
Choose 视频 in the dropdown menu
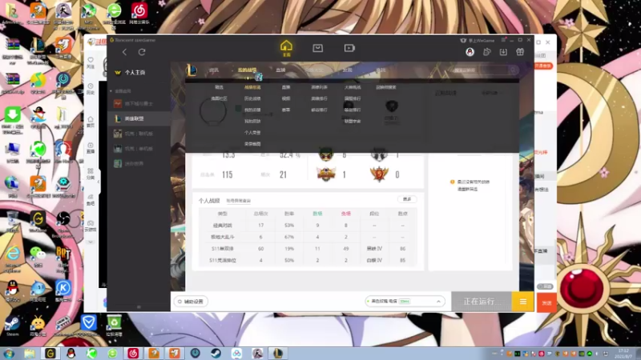(x=286, y=98)
